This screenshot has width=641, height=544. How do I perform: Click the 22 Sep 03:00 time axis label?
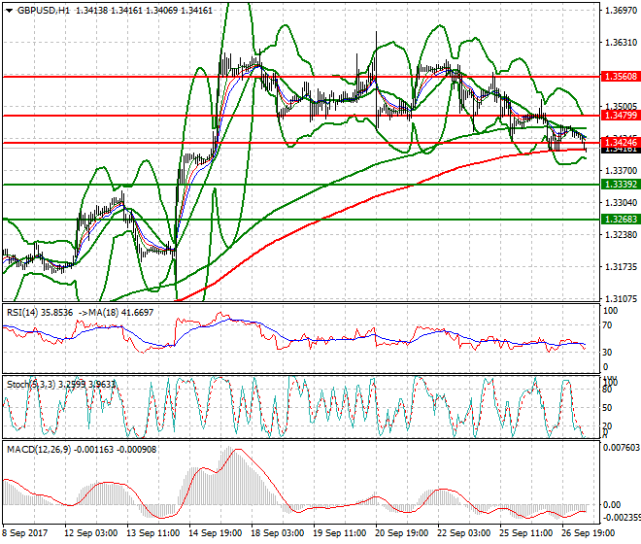463,533
